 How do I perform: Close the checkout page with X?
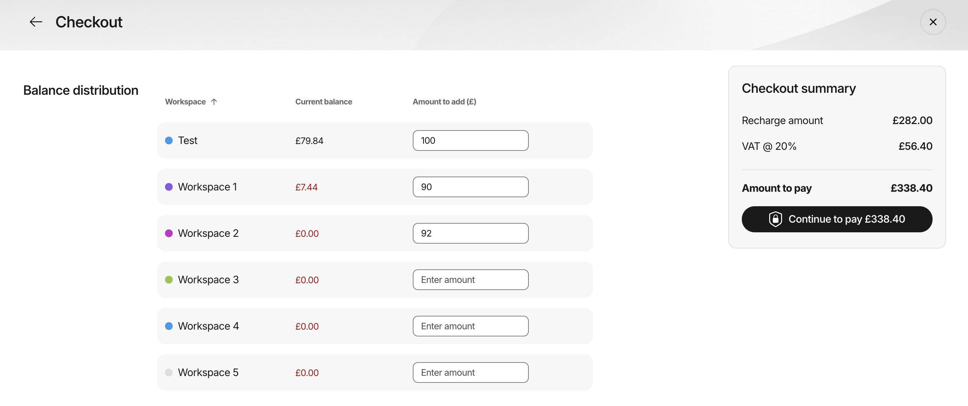click(x=933, y=22)
